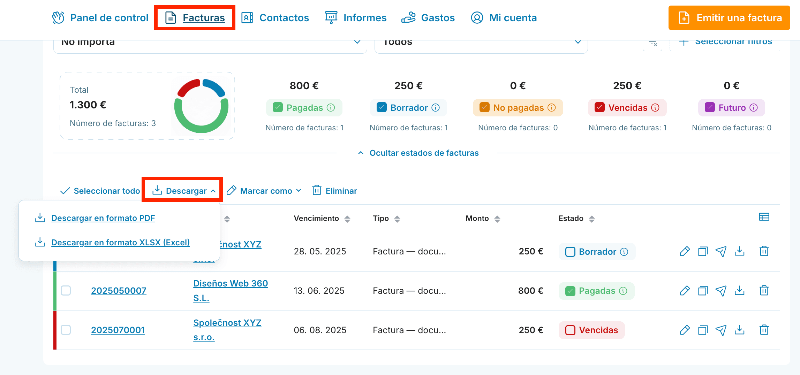Open Marcar como dropdown
This screenshot has height=375, width=800.
264,191
